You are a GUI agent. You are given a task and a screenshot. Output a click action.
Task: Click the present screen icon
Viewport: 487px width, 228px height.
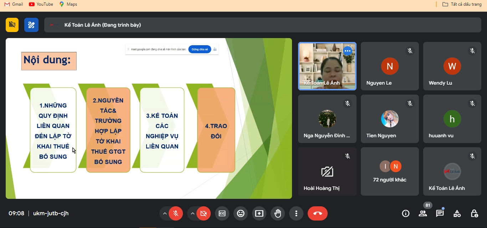pyautogui.click(x=259, y=213)
